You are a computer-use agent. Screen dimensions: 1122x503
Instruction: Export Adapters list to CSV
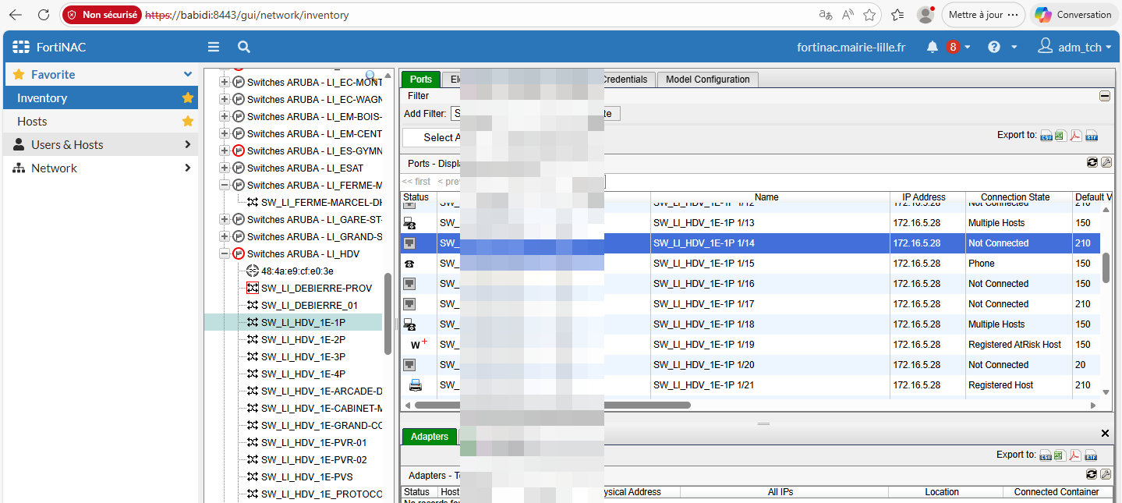click(x=1046, y=455)
